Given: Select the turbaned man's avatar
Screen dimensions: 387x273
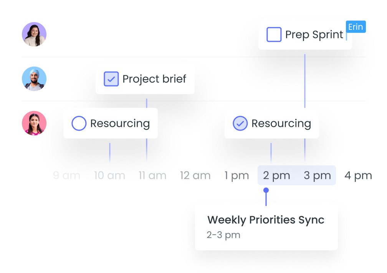Looking at the screenshot, I should coord(34,79).
